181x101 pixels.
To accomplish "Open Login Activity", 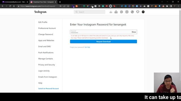I will point(44,71).
